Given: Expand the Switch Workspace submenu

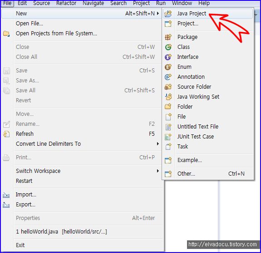Looking at the screenshot, I should [x=158, y=171].
